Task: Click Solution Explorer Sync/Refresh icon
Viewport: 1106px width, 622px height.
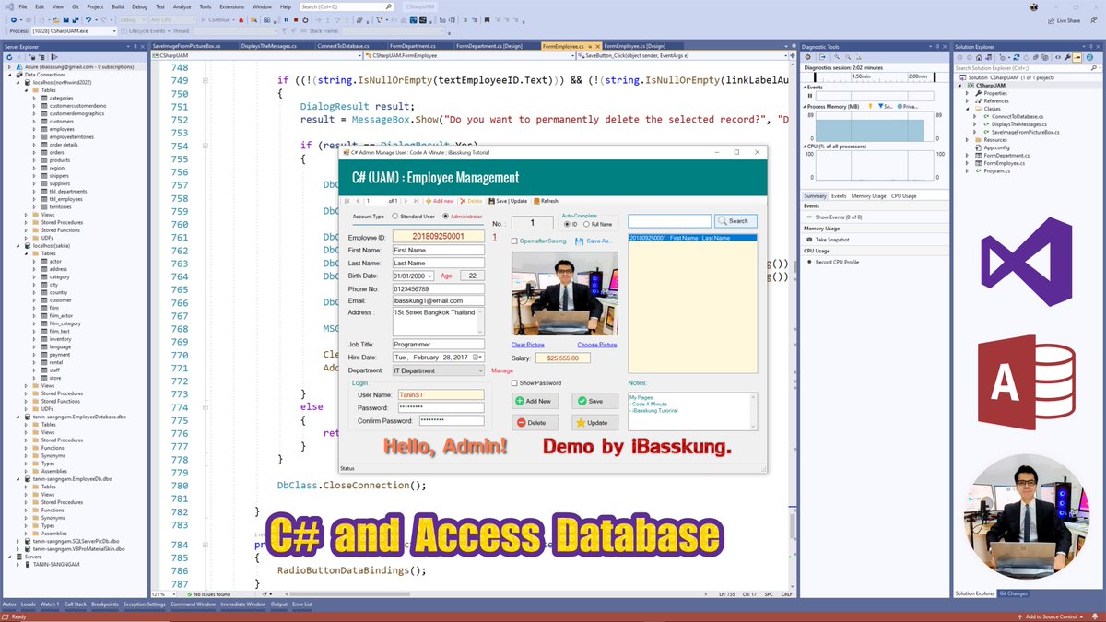Action: [x=1017, y=57]
